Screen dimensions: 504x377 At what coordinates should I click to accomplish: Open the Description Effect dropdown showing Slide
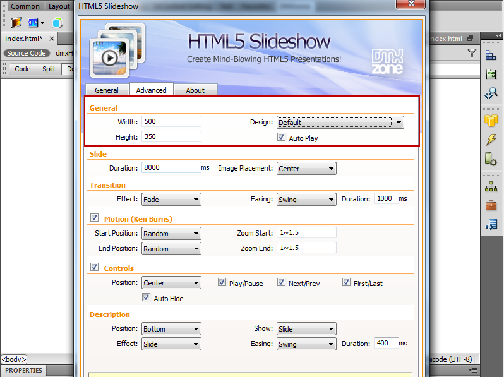point(171,344)
